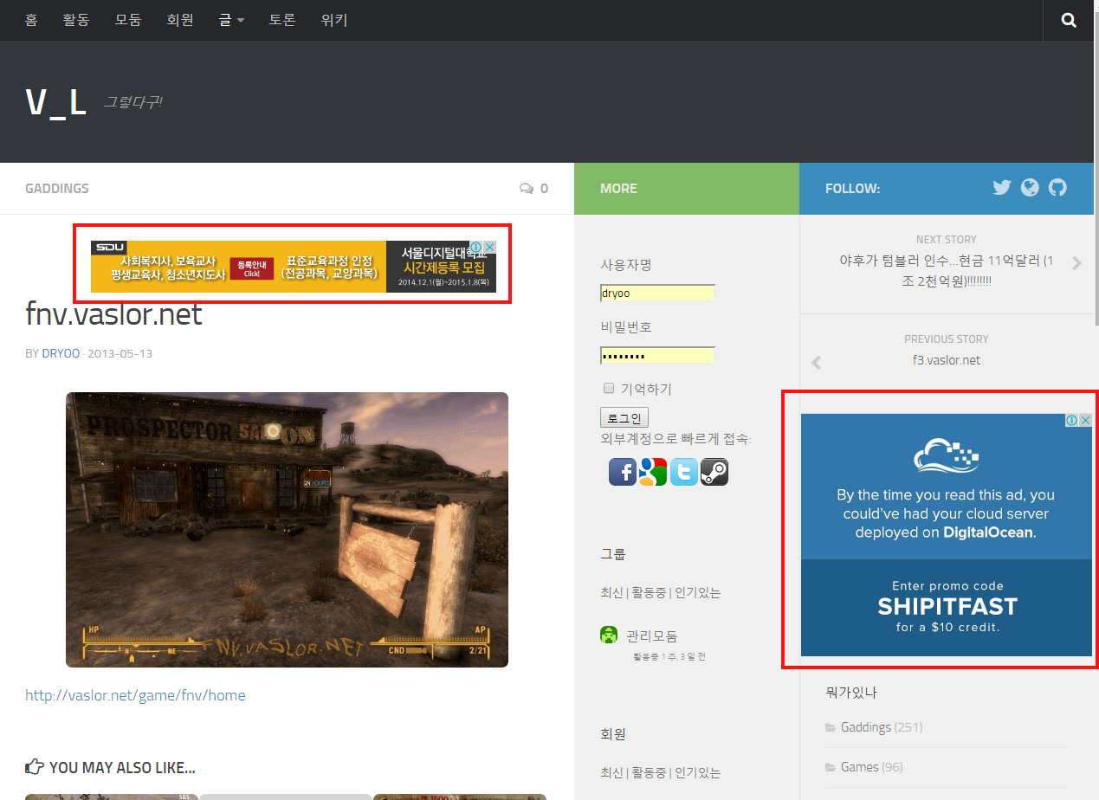The height and width of the screenshot is (800, 1099).
Task: Close the DigitalOcean ad with X
Action: (x=1085, y=420)
